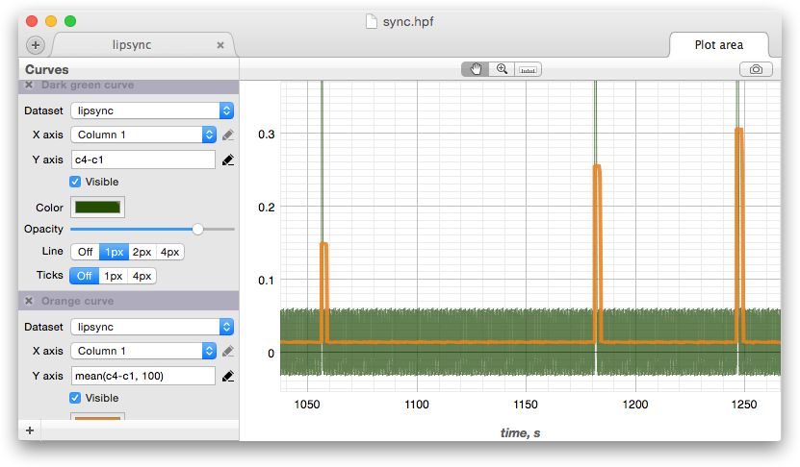Remove the Orange curve
This screenshot has width=800, height=467.
tap(29, 302)
